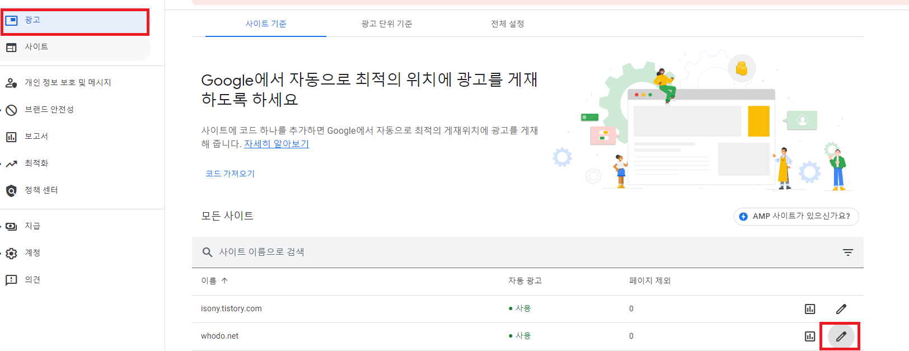Click 사용 status for isony.tistory.com
Viewport: 909px width, 351px height.
tap(519, 308)
